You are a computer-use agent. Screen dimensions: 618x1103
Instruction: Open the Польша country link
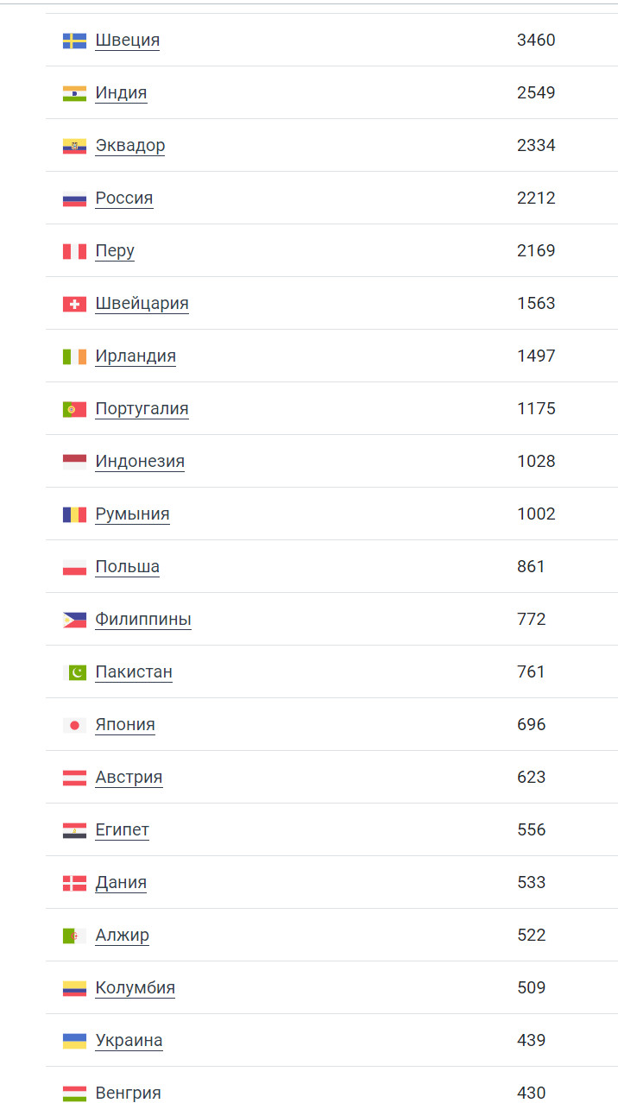[x=128, y=567]
